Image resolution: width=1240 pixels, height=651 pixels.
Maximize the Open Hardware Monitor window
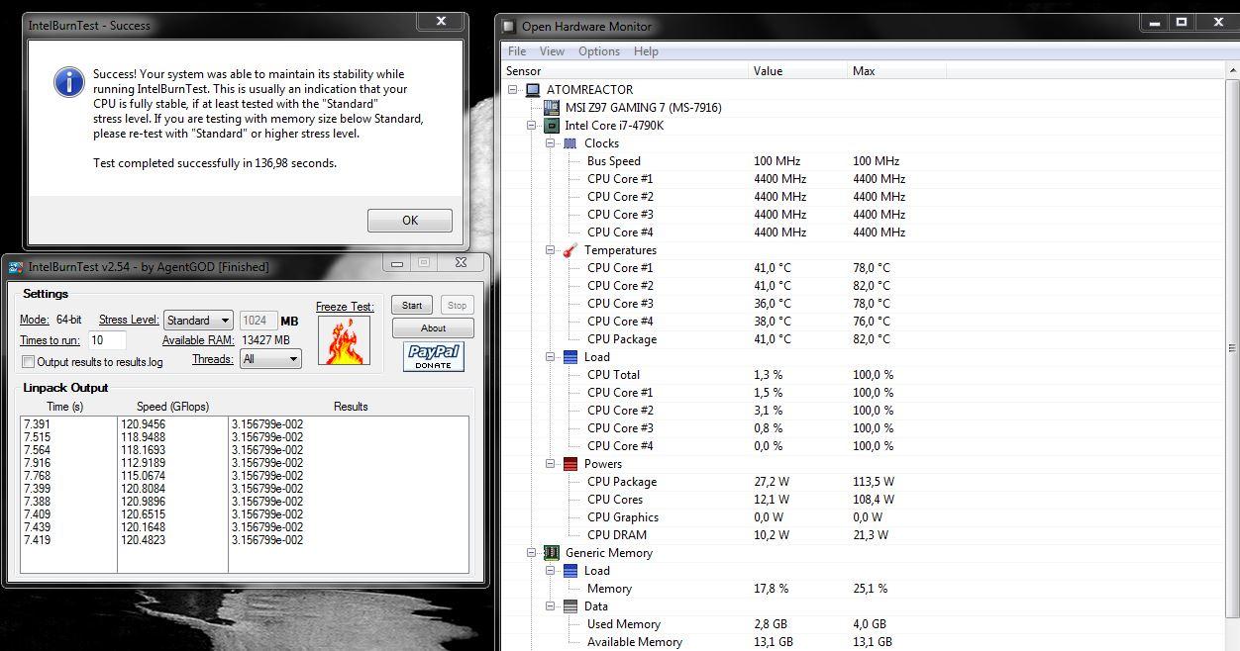1182,22
